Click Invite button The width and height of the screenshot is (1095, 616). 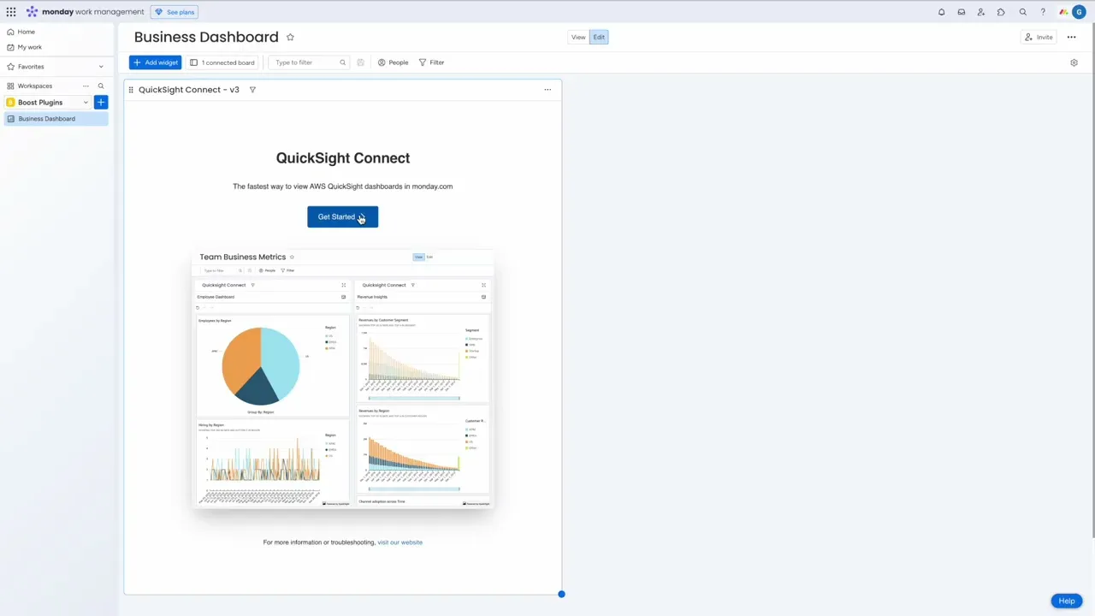coord(1039,37)
